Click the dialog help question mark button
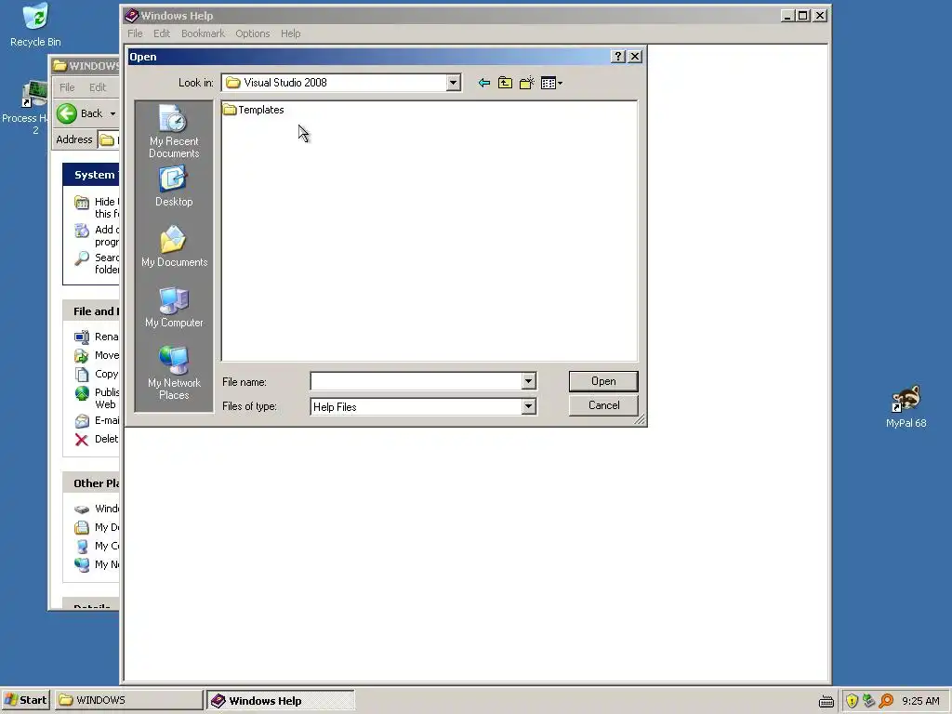The height and width of the screenshot is (714, 952). point(617,57)
